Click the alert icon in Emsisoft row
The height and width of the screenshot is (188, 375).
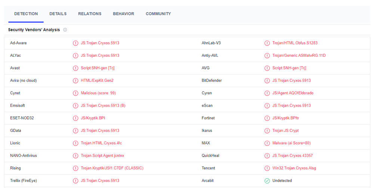pos(75,106)
